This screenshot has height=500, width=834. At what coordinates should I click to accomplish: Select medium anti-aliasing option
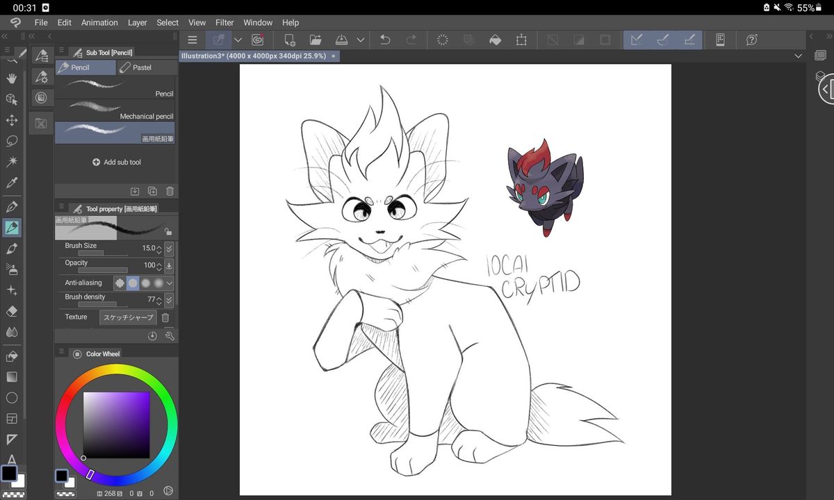146,283
